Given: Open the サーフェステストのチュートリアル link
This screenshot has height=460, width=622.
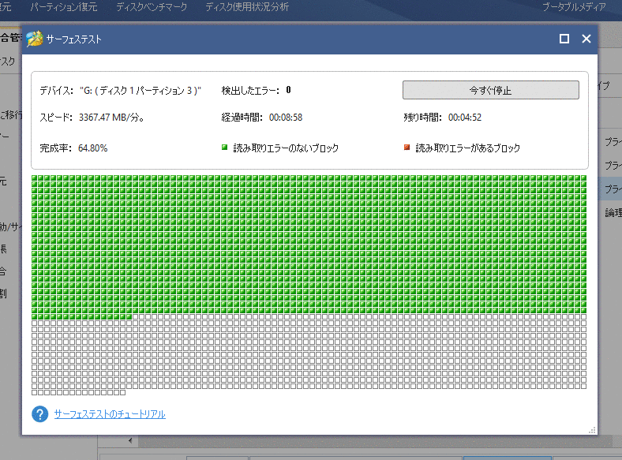Looking at the screenshot, I should (110, 414).
